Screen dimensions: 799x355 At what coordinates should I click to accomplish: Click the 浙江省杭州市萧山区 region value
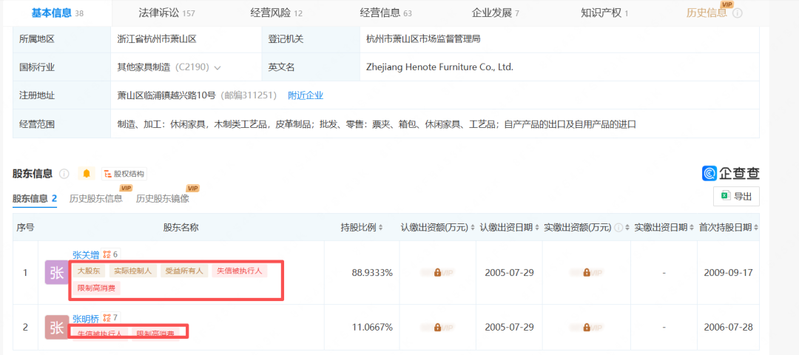(157, 38)
